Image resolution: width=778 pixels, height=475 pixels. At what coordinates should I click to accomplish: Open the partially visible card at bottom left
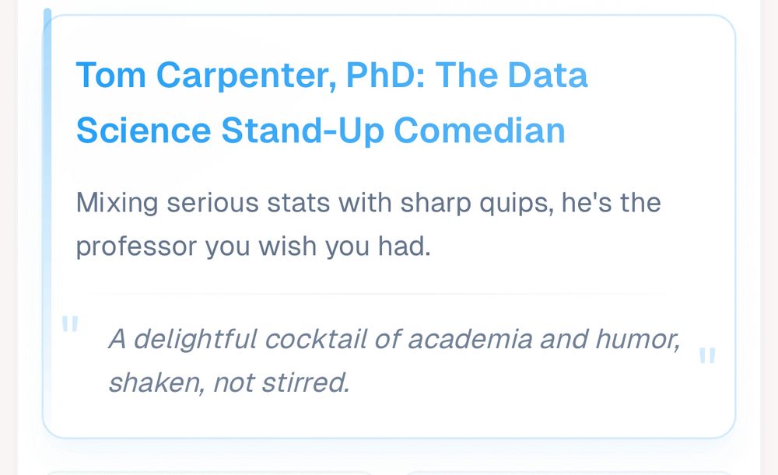[x=210, y=472]
